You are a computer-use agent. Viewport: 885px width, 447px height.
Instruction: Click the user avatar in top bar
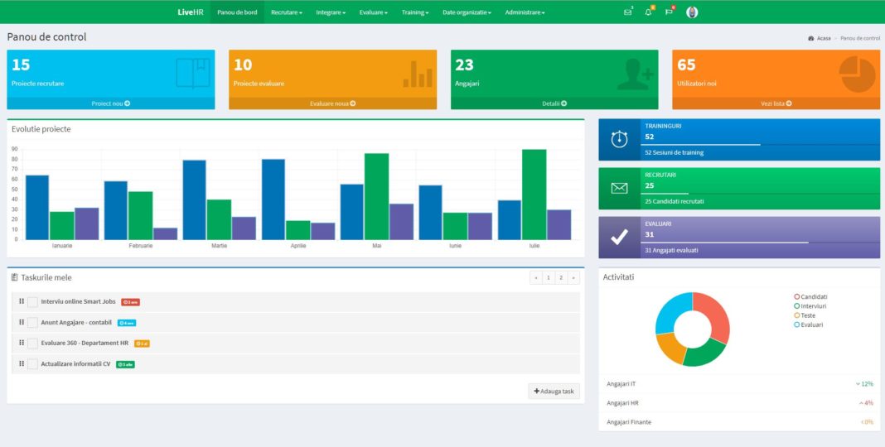pyautogui.click(x=692, y=12)
